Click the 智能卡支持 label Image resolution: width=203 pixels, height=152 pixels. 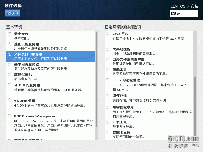(122, 132)
